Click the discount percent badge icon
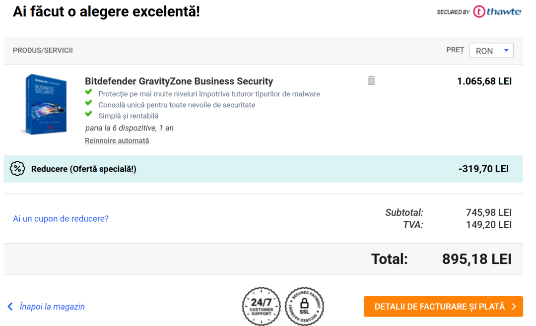Viewport: 536px width, 326px height. click(17, 169)
